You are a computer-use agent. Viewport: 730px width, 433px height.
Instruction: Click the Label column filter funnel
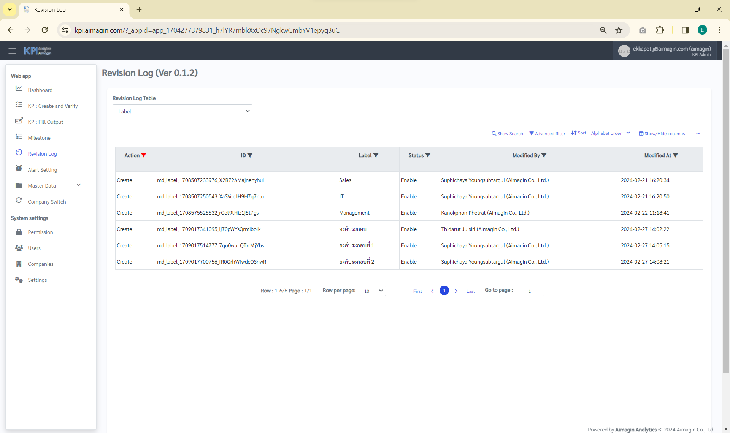(x=376, y=155)
